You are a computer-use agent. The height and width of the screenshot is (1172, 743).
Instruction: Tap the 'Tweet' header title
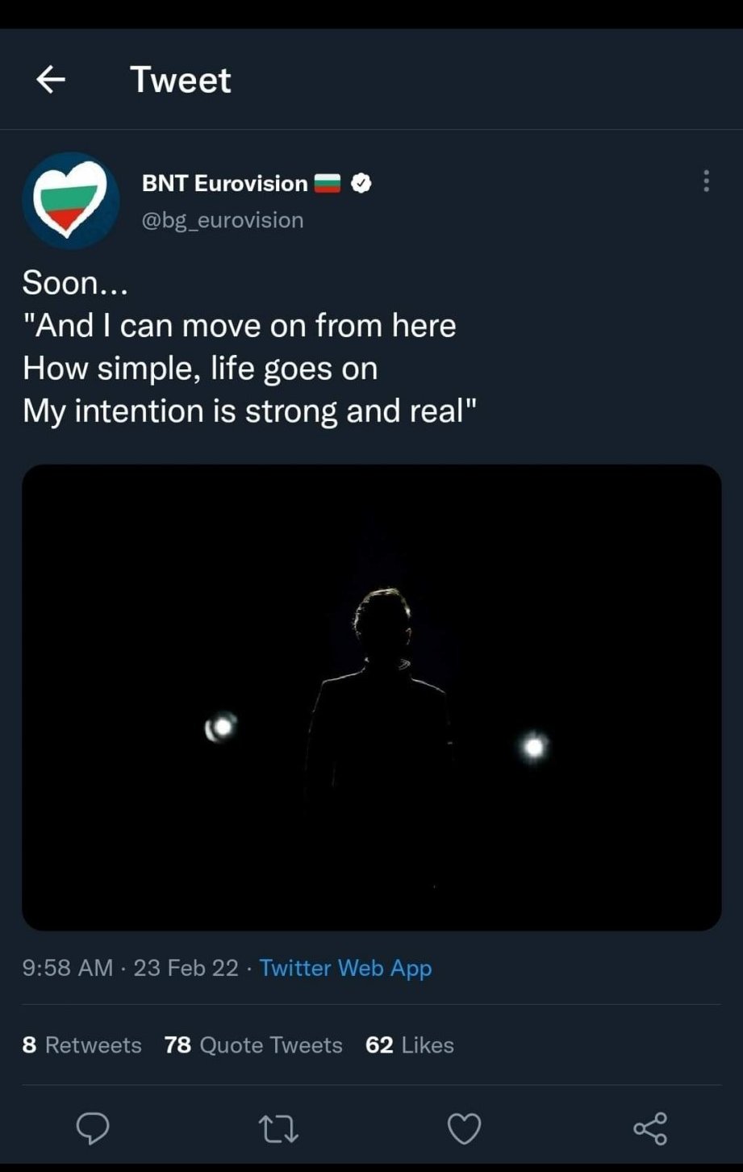tap(181, 79)
